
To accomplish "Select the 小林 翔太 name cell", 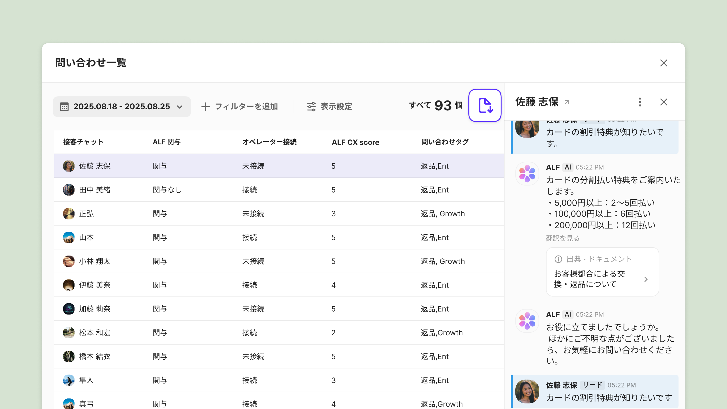I will coord(95,261).
